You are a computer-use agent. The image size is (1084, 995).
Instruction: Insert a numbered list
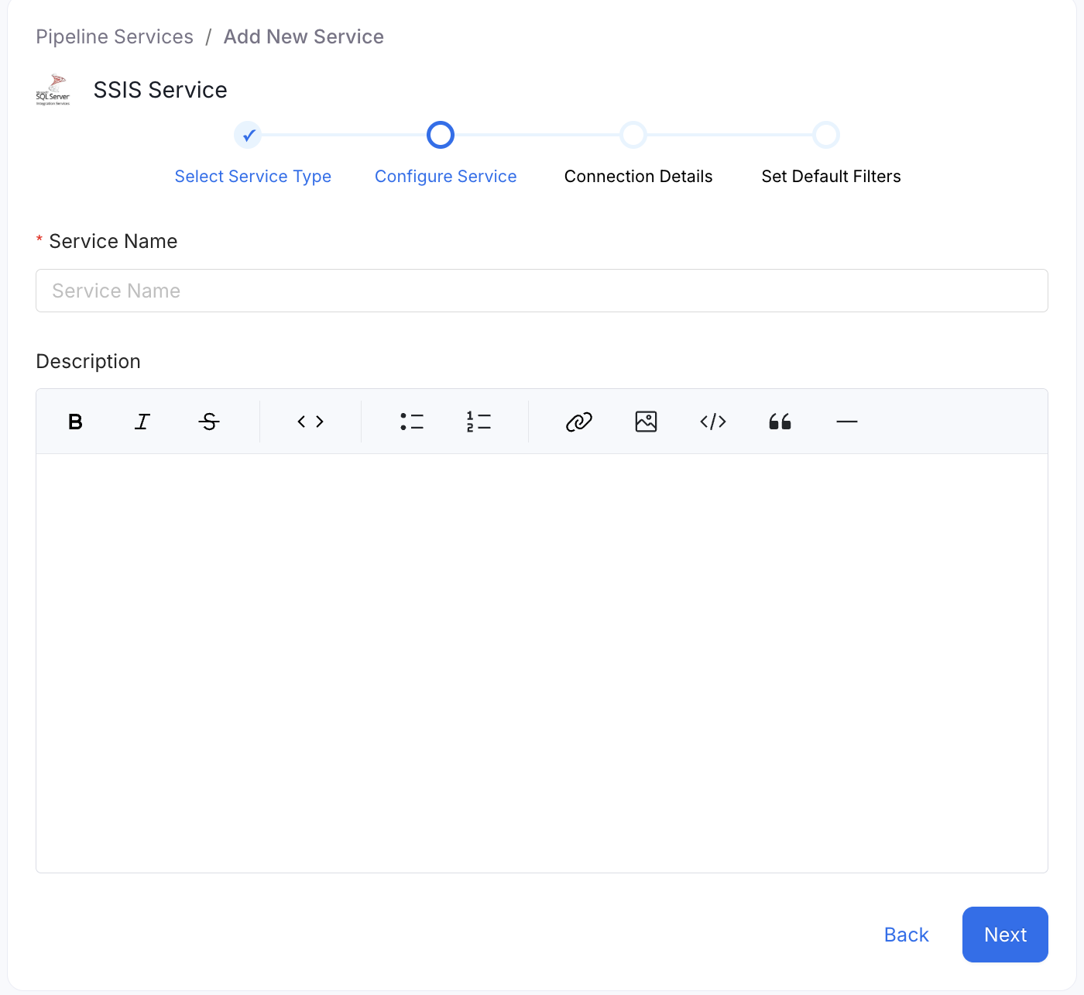click(479, 422)
